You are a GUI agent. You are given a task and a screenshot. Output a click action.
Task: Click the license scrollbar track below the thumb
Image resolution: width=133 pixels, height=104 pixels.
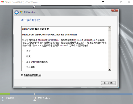(x=110, y=49)
